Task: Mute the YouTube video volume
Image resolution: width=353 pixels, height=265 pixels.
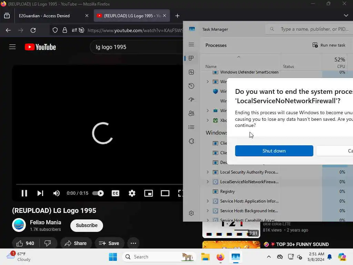Action: pyautogui.click(x=56, y=193)
